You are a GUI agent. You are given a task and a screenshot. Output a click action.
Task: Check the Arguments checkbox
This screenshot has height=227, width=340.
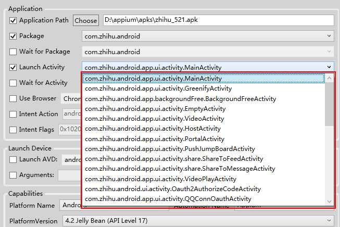tap(13, 175)
